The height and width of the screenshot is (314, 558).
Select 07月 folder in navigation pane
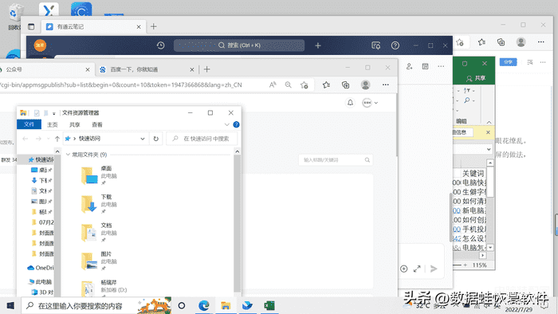pyautogui.click(x=43, y=222)
